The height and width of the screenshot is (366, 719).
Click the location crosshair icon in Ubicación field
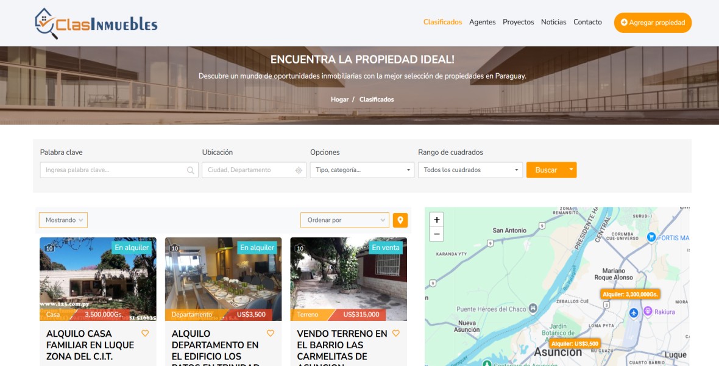[x=298, y=170]
